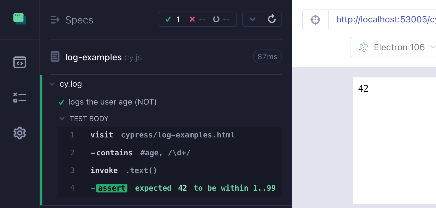Click the Specs heading label
This screenshot has width=436, height=208.
pyautogui.click(x=79, y=20)
